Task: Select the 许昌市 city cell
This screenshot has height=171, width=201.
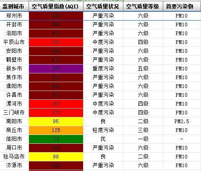Action: [x=14, y=95]
